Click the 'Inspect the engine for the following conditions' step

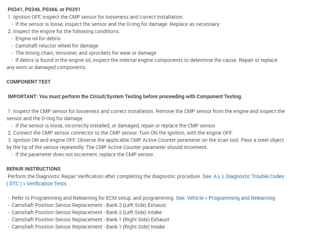(x=66, y=31)
